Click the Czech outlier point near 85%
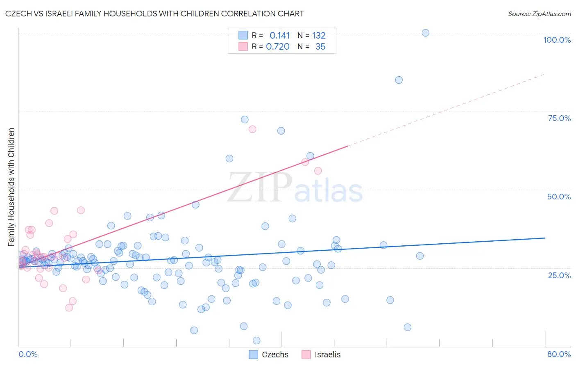 pos(399,80)
